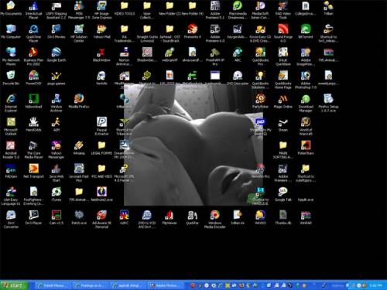This screenshot has width=387, height=290.
Task: Open the Macromedia Dreamweaver shortcut
Action: point(238,10)
